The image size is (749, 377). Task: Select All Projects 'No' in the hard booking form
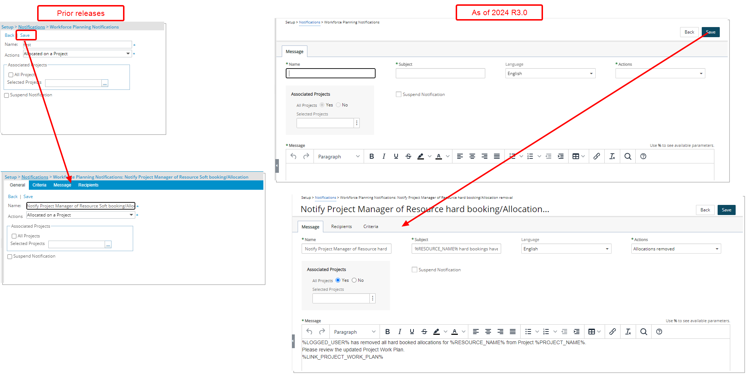click(354, 280)
